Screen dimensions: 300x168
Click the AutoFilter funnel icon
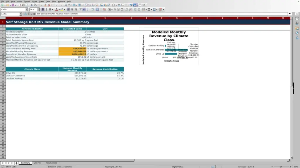97,5
